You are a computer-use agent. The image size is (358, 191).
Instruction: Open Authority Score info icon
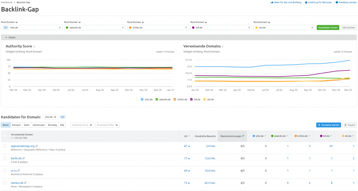click(x=34, y=46)
